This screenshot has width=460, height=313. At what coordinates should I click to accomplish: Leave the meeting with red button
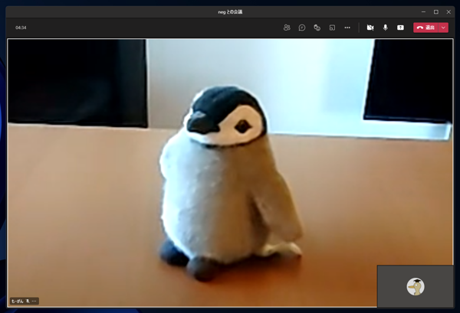(426, 28)
